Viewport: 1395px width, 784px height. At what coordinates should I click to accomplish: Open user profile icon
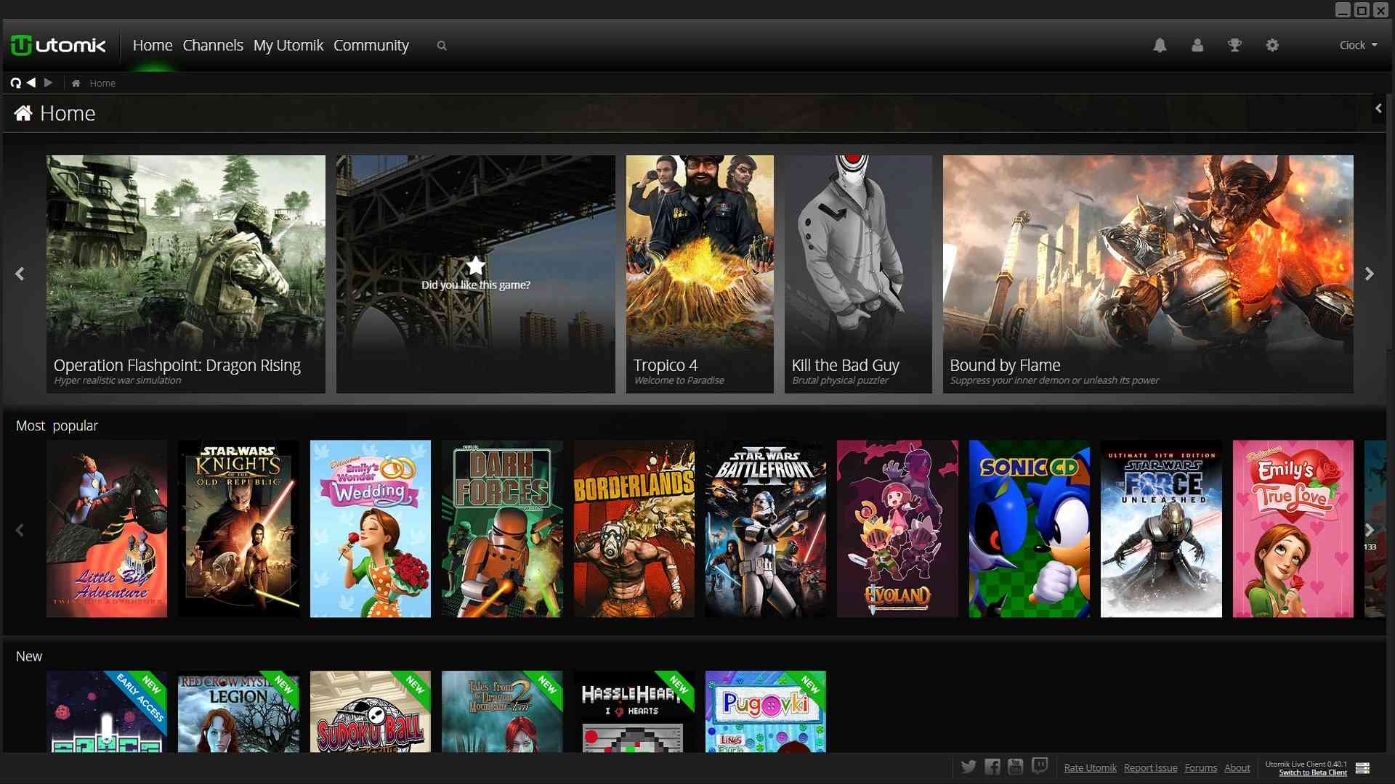pos(1197,46)
